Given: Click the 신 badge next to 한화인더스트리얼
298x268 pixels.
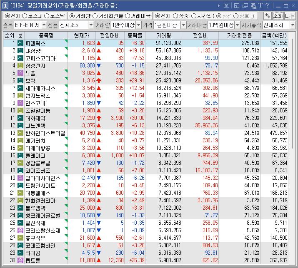Looking at the screenshot, I should 20,133.
